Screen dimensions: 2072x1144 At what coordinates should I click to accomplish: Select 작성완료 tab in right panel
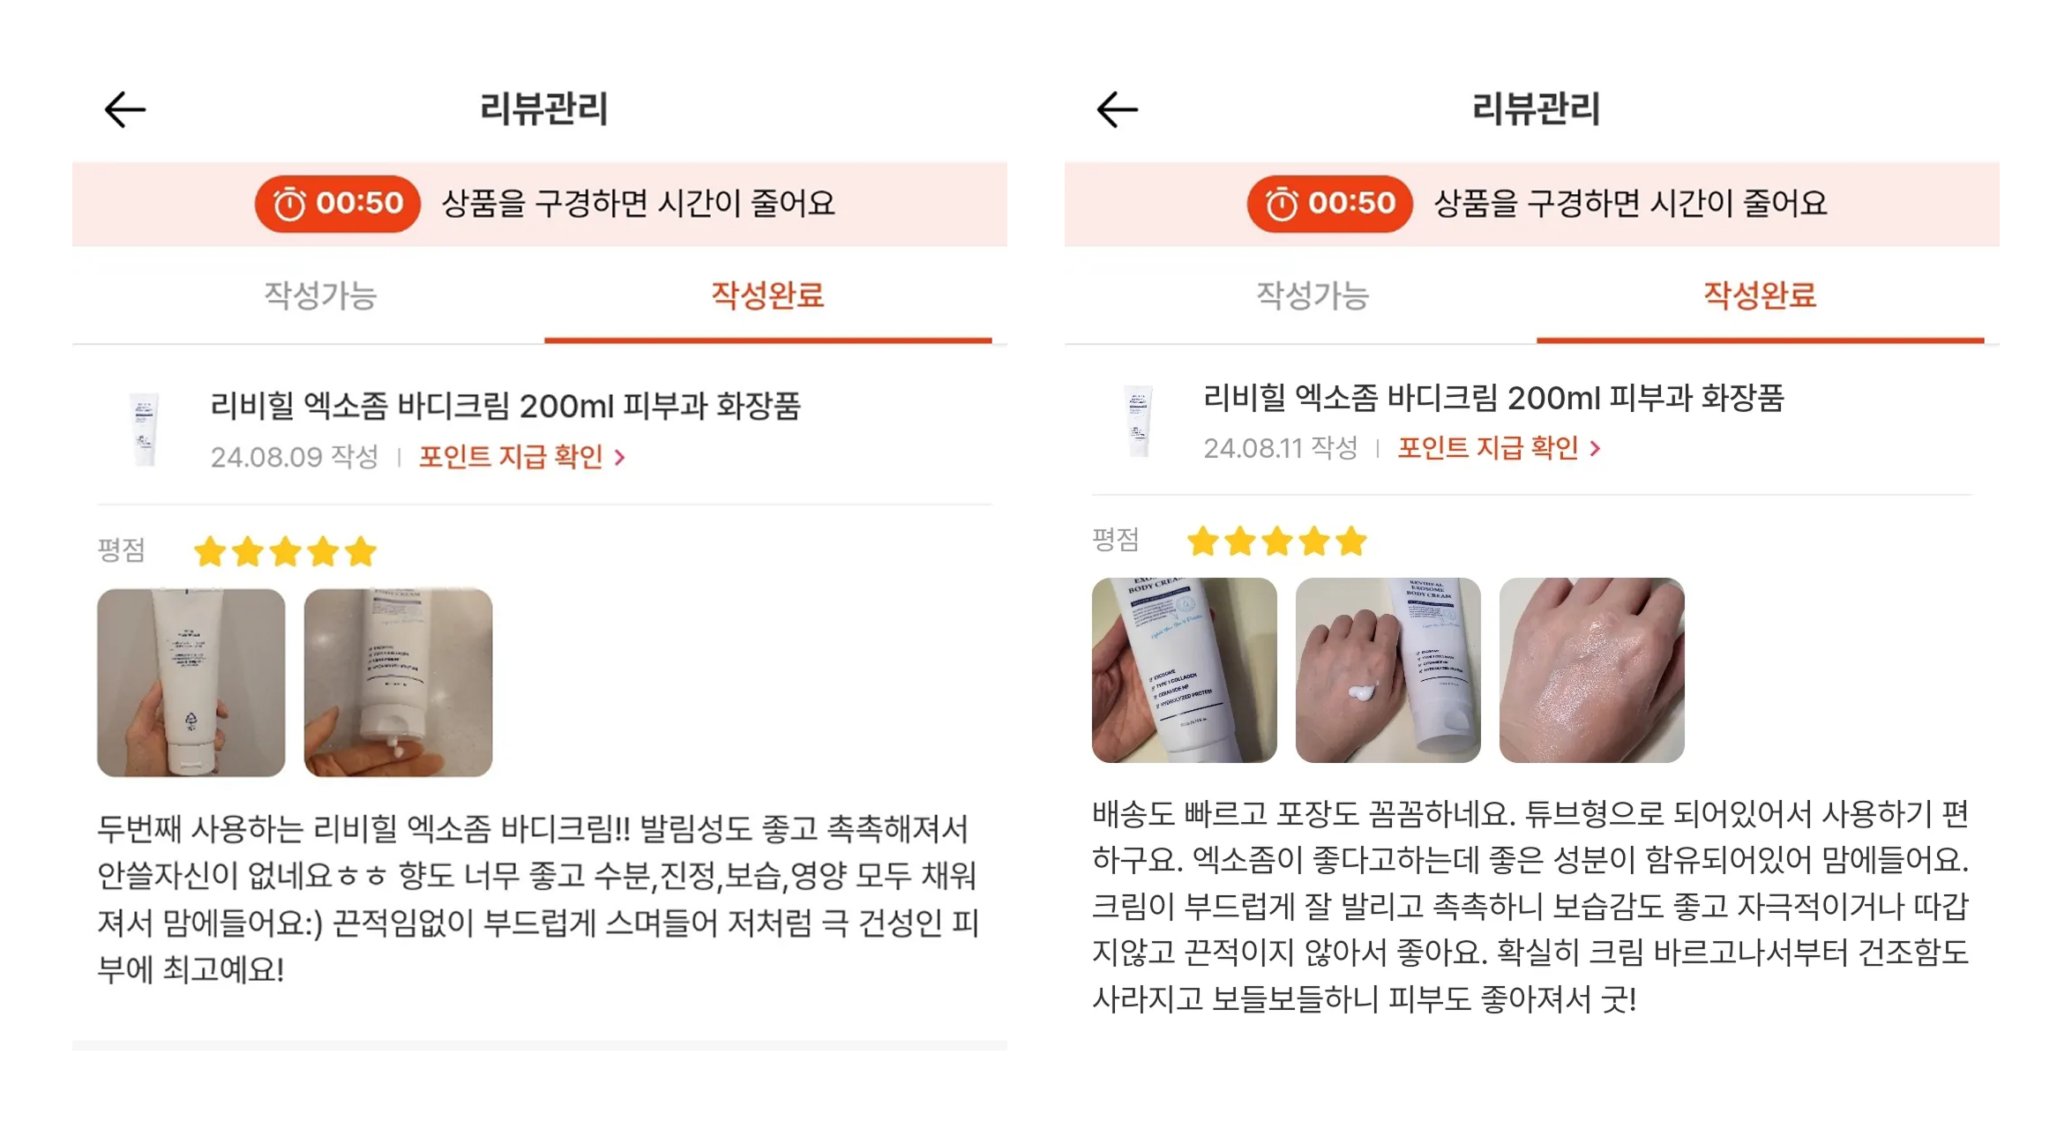point(1759,295)
